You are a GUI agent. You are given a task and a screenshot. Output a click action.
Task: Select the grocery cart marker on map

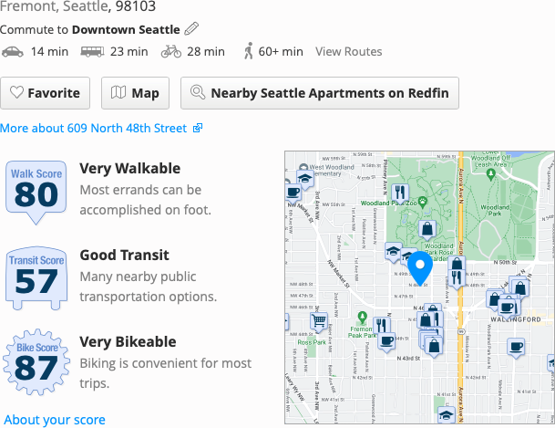pyautogui.click(x=319, y=321)
